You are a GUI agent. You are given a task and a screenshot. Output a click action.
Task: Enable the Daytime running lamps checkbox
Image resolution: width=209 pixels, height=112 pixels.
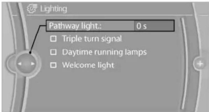tap(53, 52)
